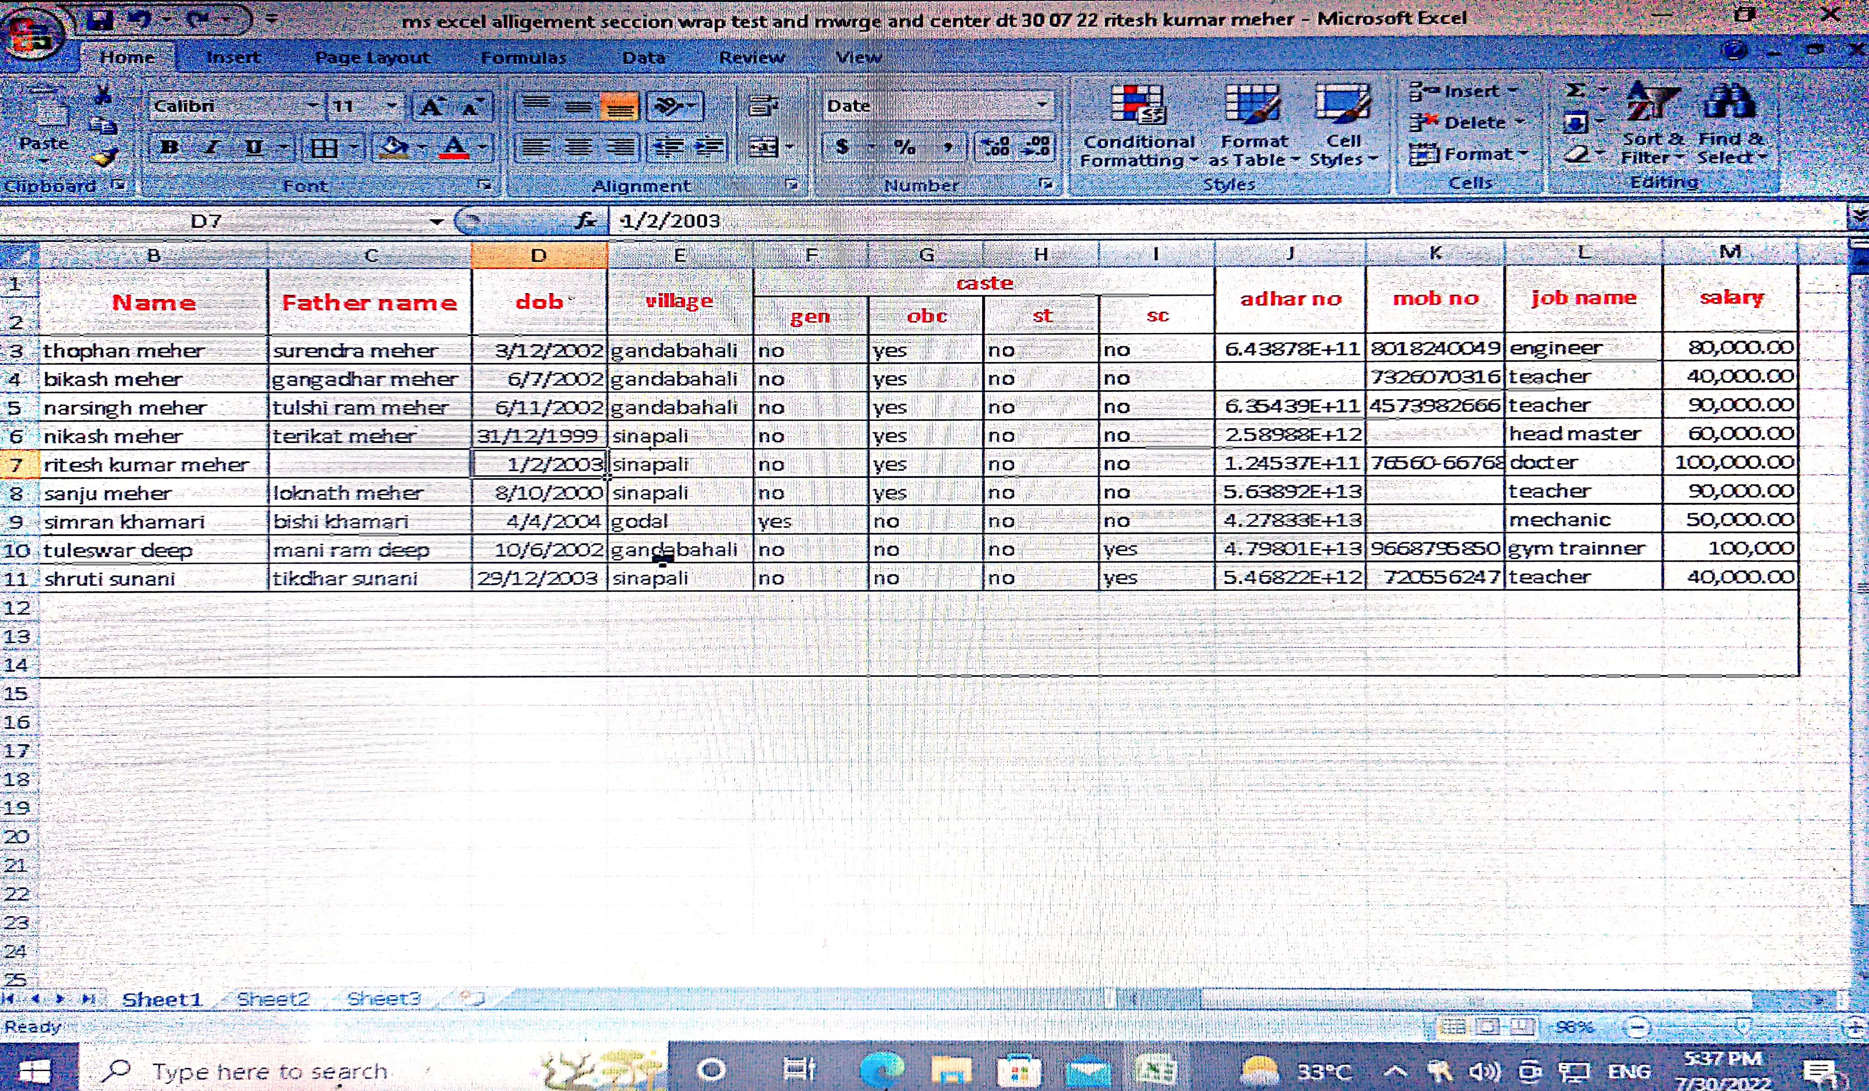
Task: Toggle Italic formatting
Action: pos(212,147)
